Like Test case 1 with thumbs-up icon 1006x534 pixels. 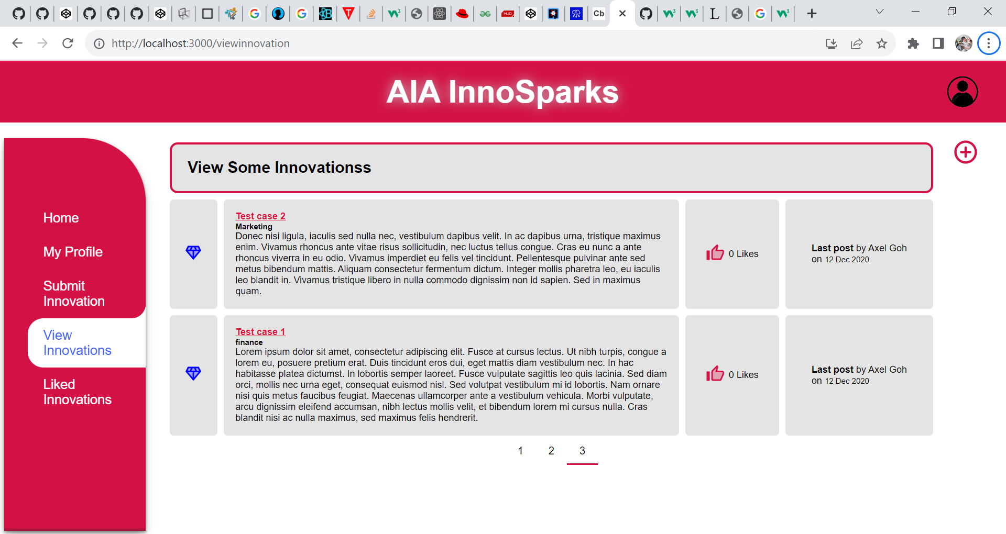[715, 374]
